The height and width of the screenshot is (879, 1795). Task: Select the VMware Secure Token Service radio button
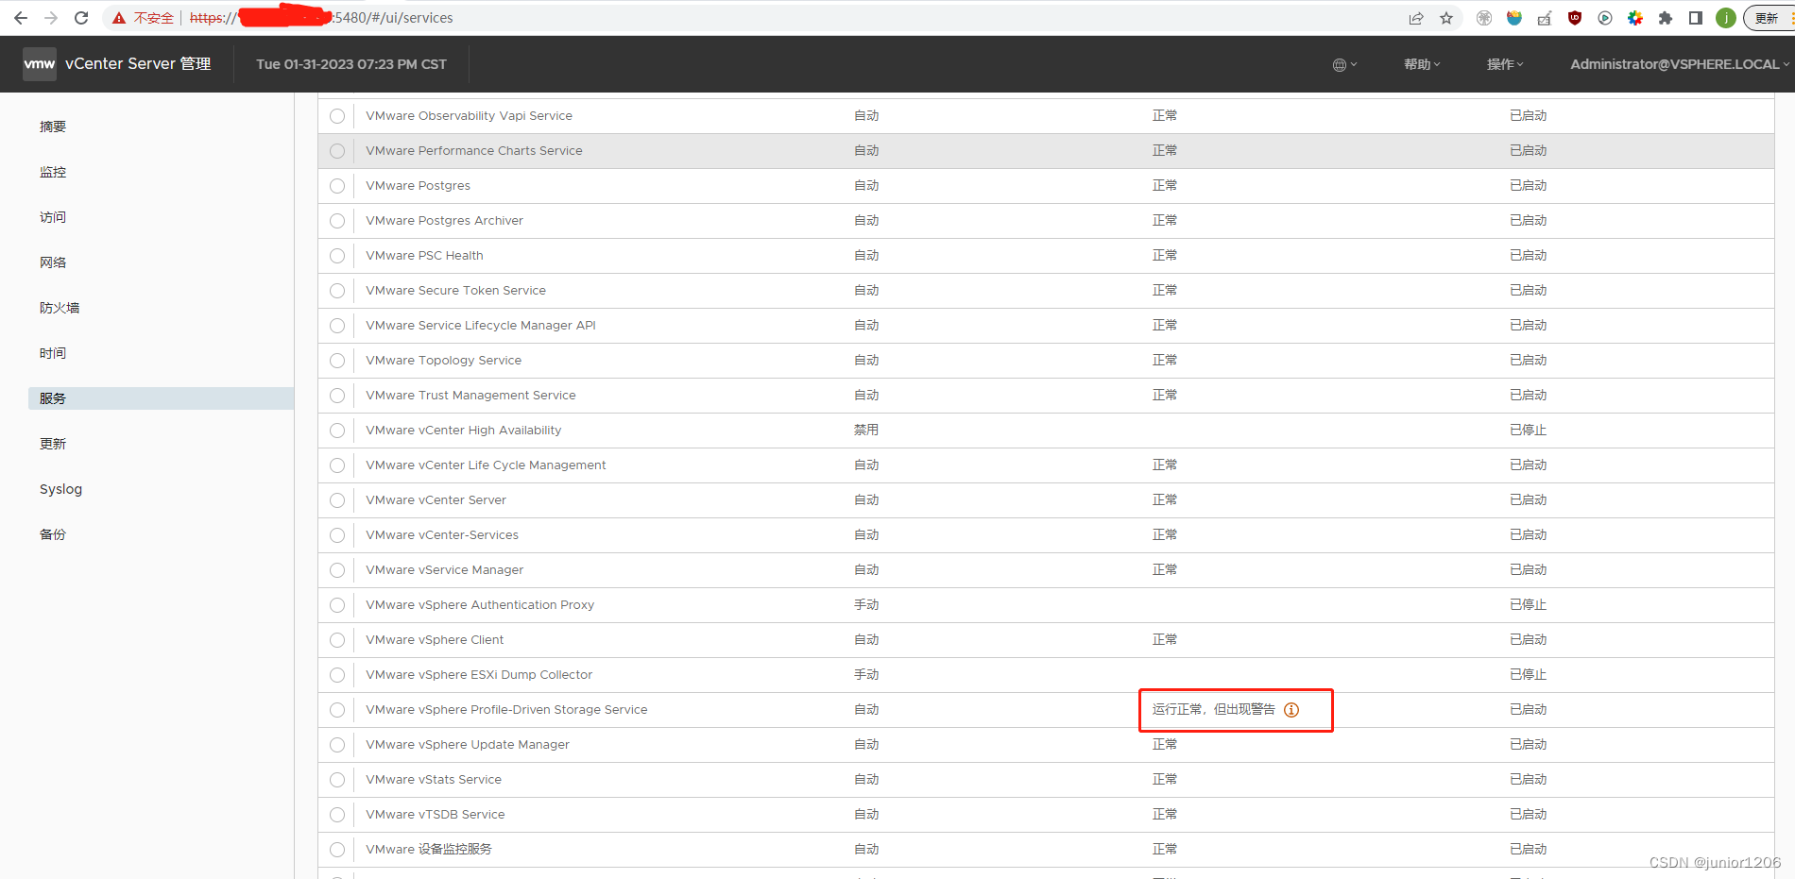(337, 291)
